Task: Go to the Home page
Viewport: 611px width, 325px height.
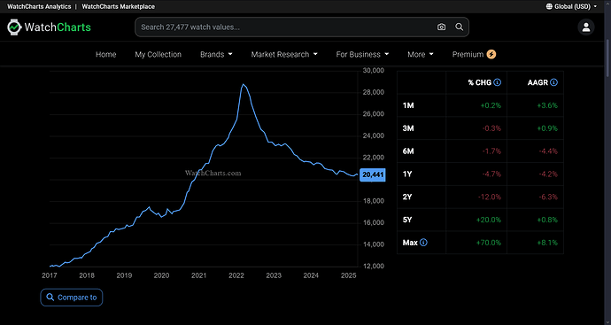Action: pos(106,55)
